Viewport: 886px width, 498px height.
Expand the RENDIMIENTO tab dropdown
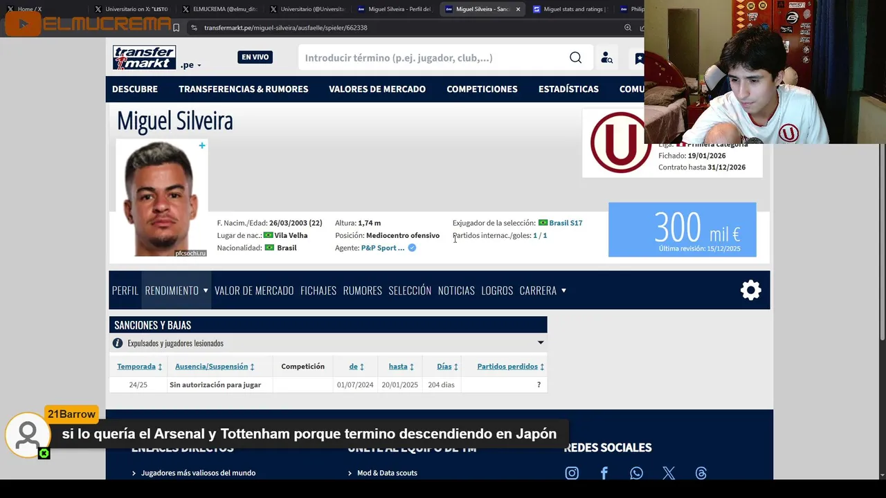pyautogui.click(x=177, y=290)
